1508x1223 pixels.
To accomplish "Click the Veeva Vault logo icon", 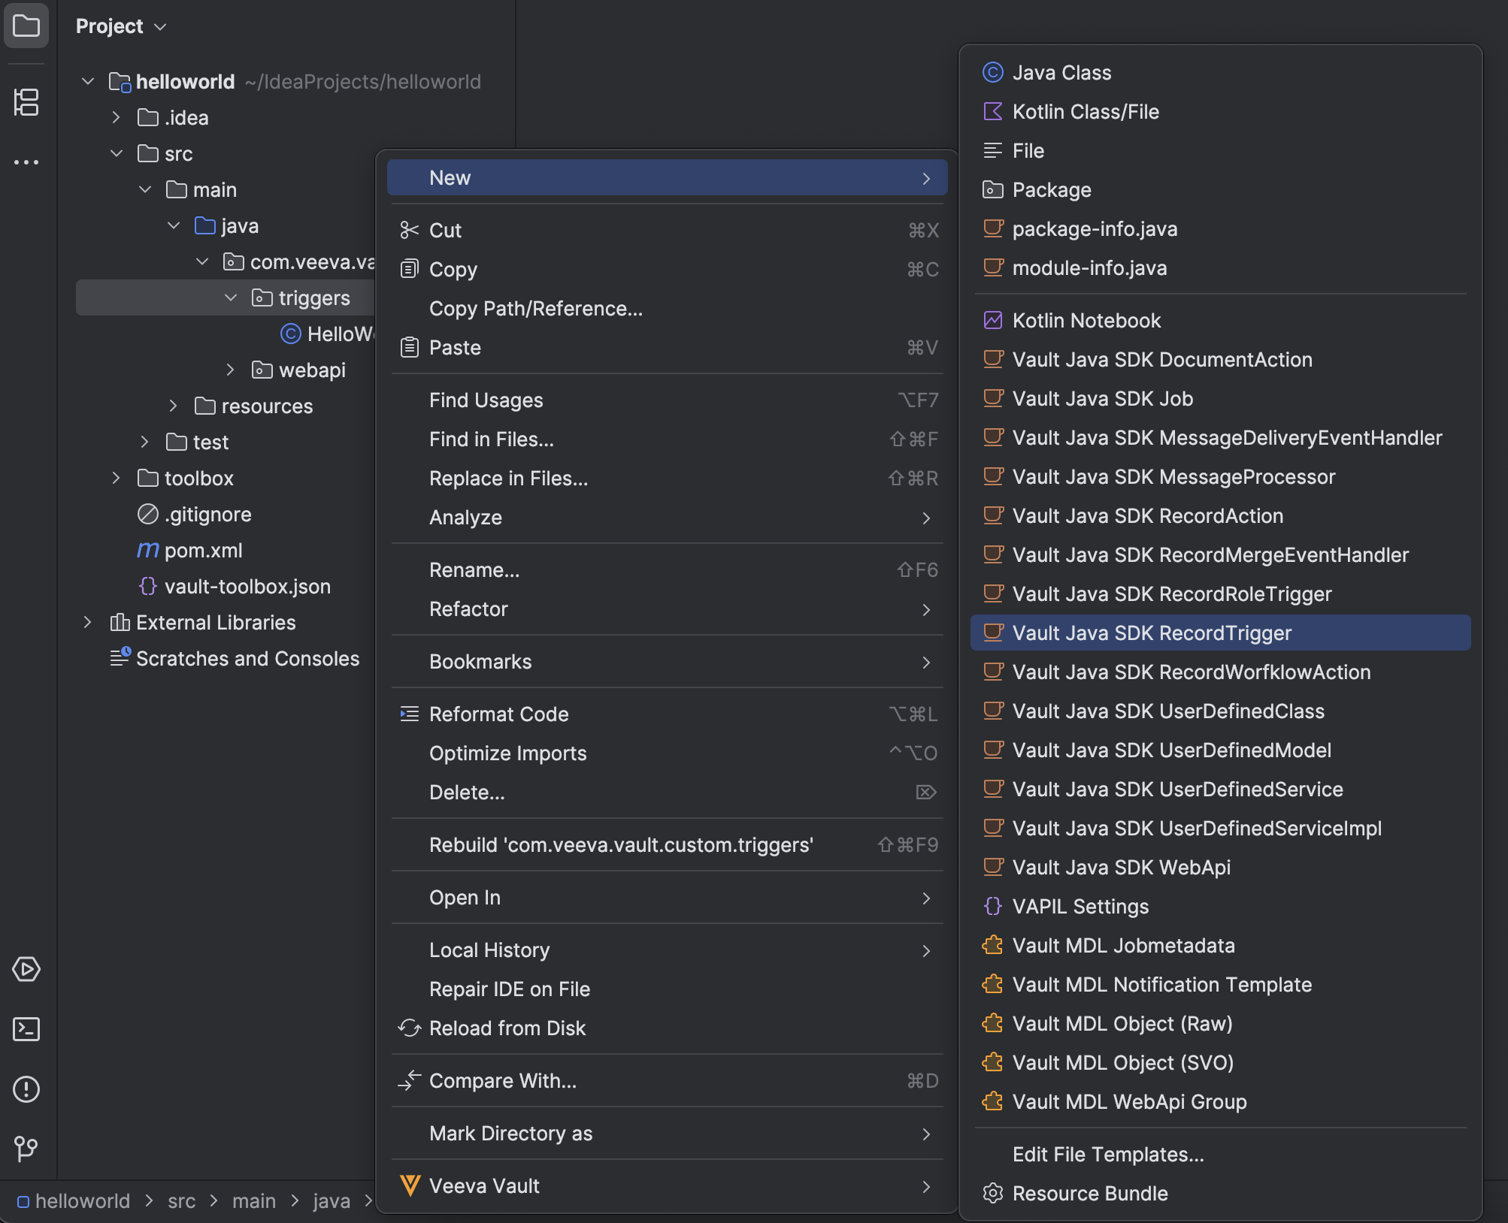I will click(410, 1185).
